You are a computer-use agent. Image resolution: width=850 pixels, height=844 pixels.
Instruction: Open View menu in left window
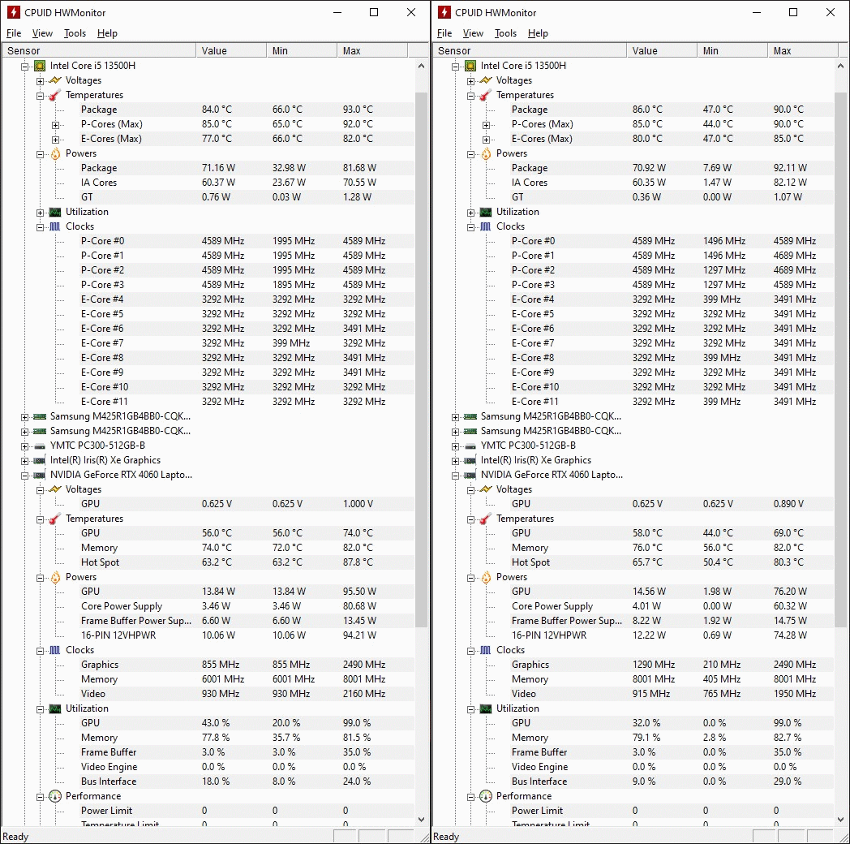click(x=42, y=33)
